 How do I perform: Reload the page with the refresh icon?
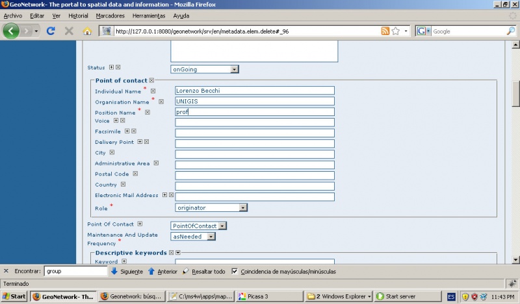point(51,30)
